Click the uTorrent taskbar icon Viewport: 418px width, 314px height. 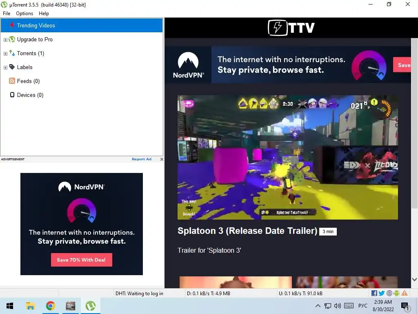click(91, 306)
